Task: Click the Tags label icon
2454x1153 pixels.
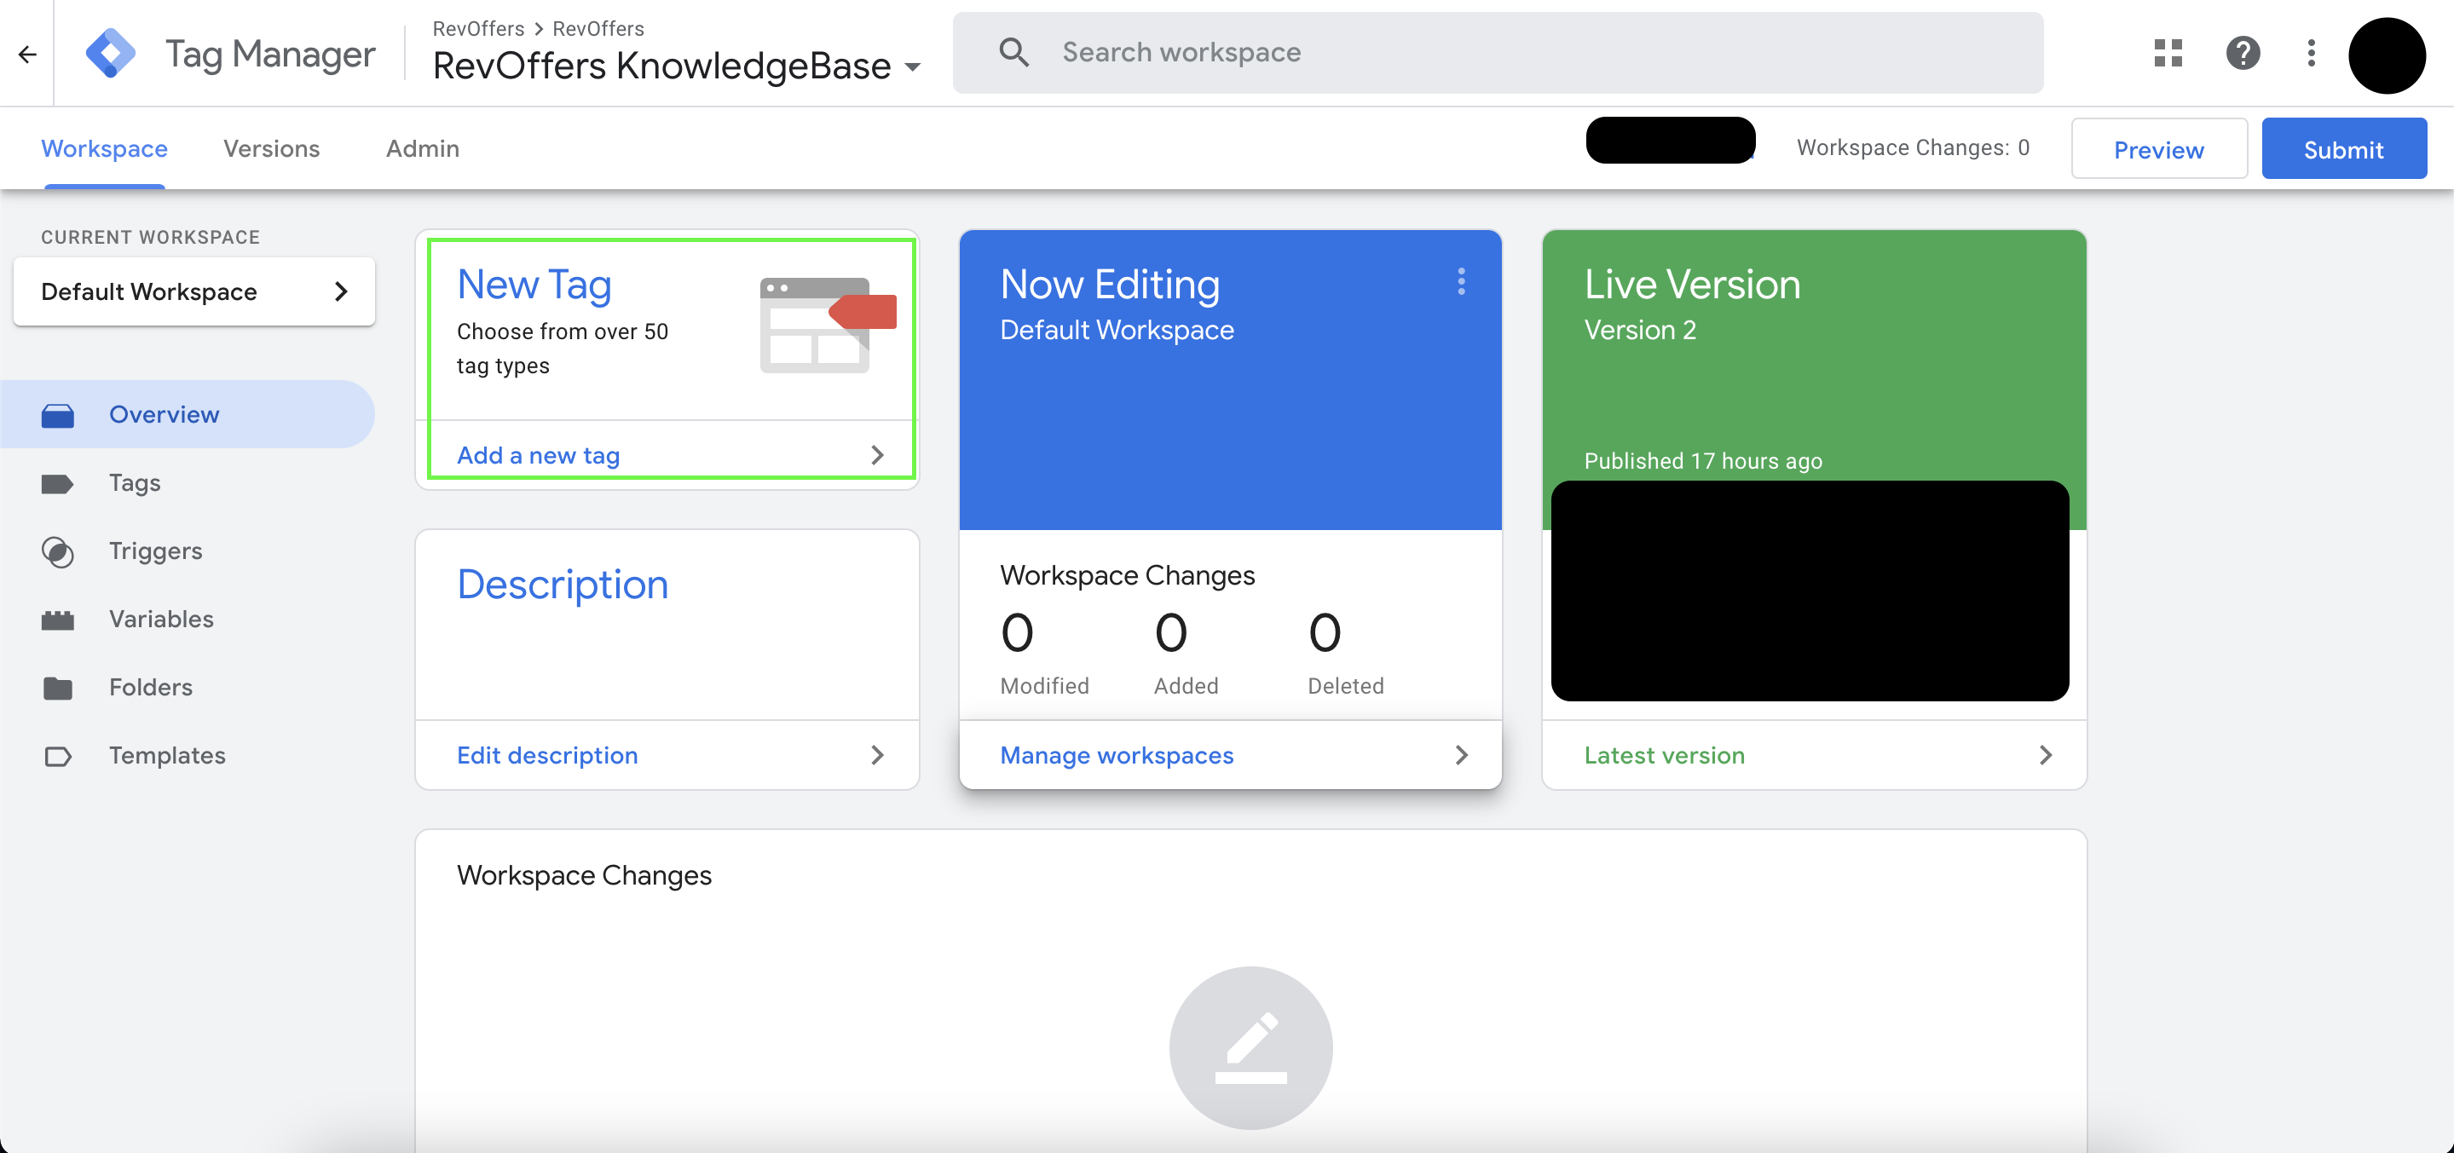Action: pyautogui.click(x=57, y=484)
